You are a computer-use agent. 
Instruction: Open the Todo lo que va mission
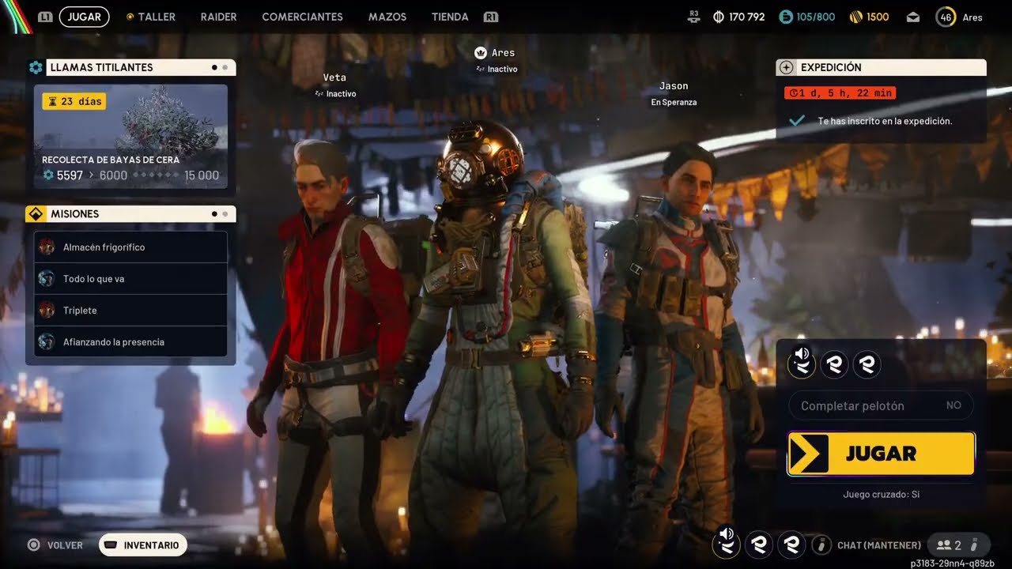tap(130, 279)
